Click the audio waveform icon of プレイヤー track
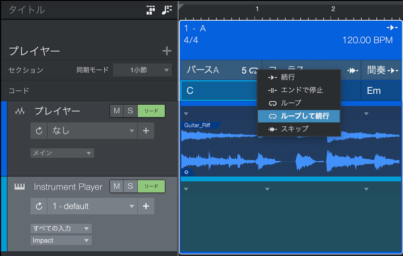This screenshot has height=256, width=403. pyautogui.click(x=20, y=111)
